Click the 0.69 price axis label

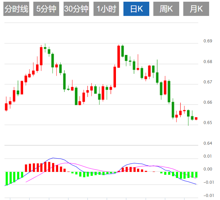pyautogui.click(x=208, y=41)
